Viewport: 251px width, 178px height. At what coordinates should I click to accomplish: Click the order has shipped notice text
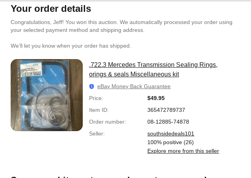[71, 46]
